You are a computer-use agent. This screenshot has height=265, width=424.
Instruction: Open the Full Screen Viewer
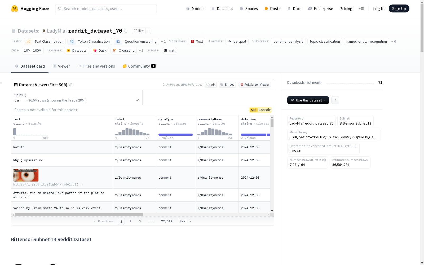[255, 85]
